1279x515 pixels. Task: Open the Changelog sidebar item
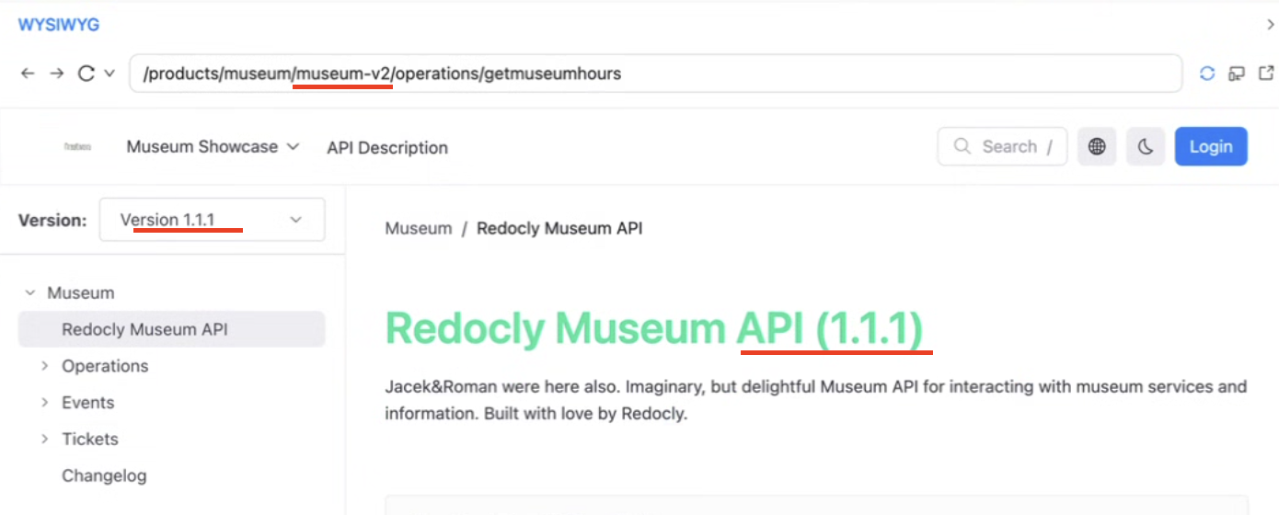(104, 475)
